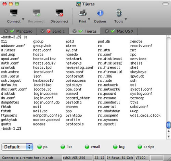The image size is (171, 161).
Task: Click the terminal scrollbar thumb
Action: (169, 125)
